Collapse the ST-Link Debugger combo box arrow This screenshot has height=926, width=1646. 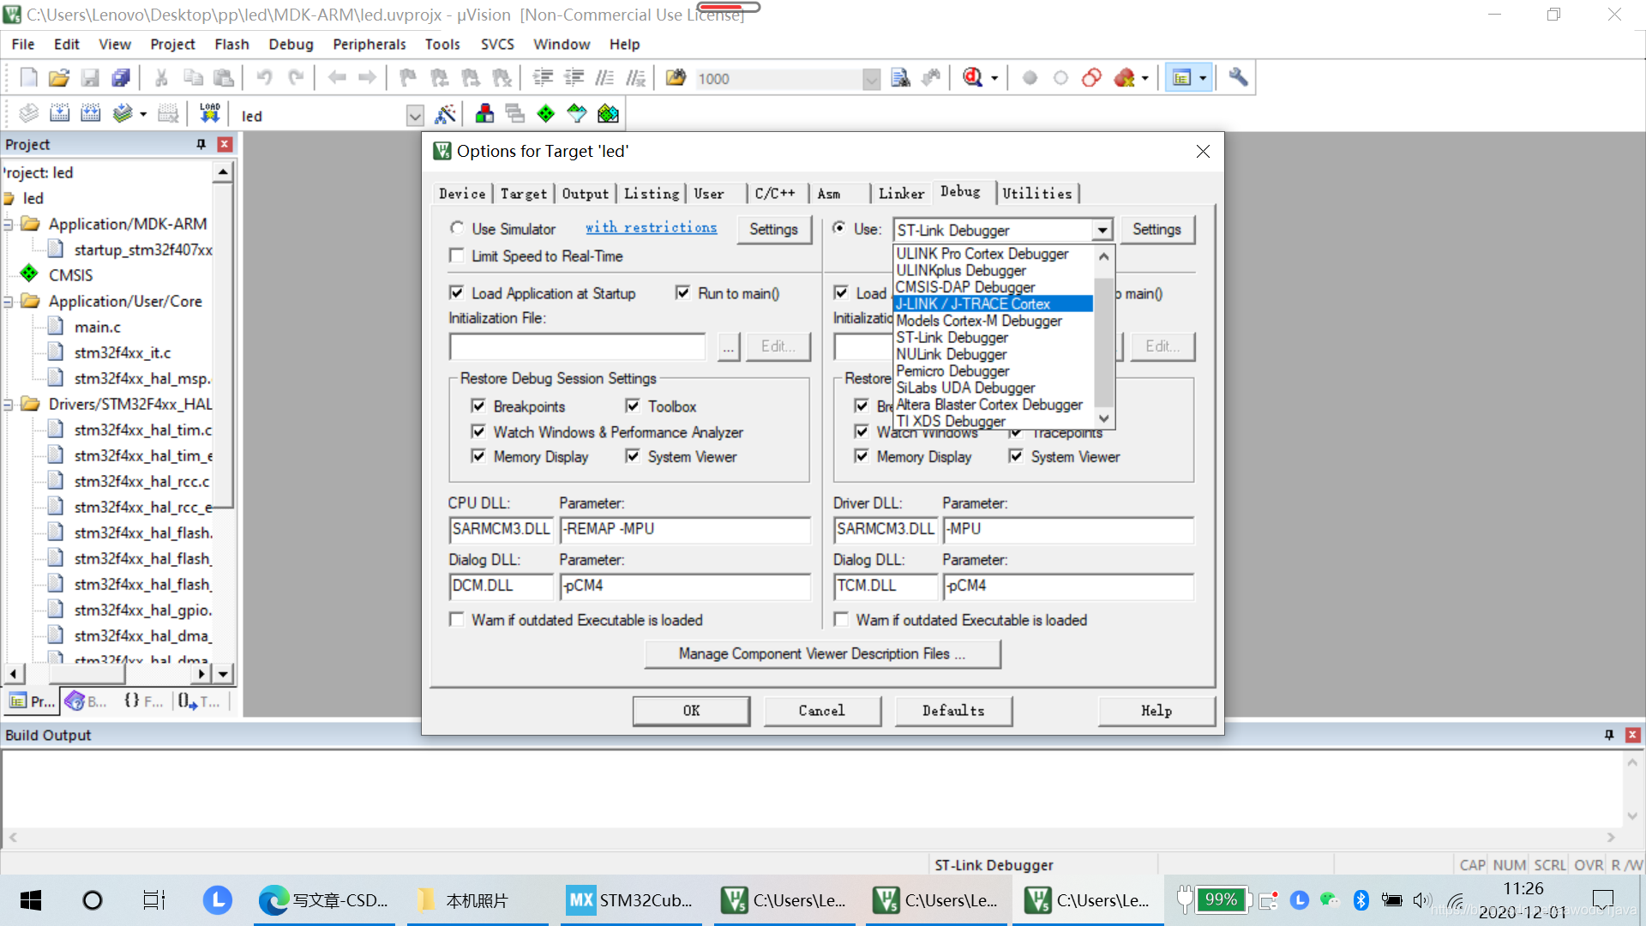(x=1102, y=230)
